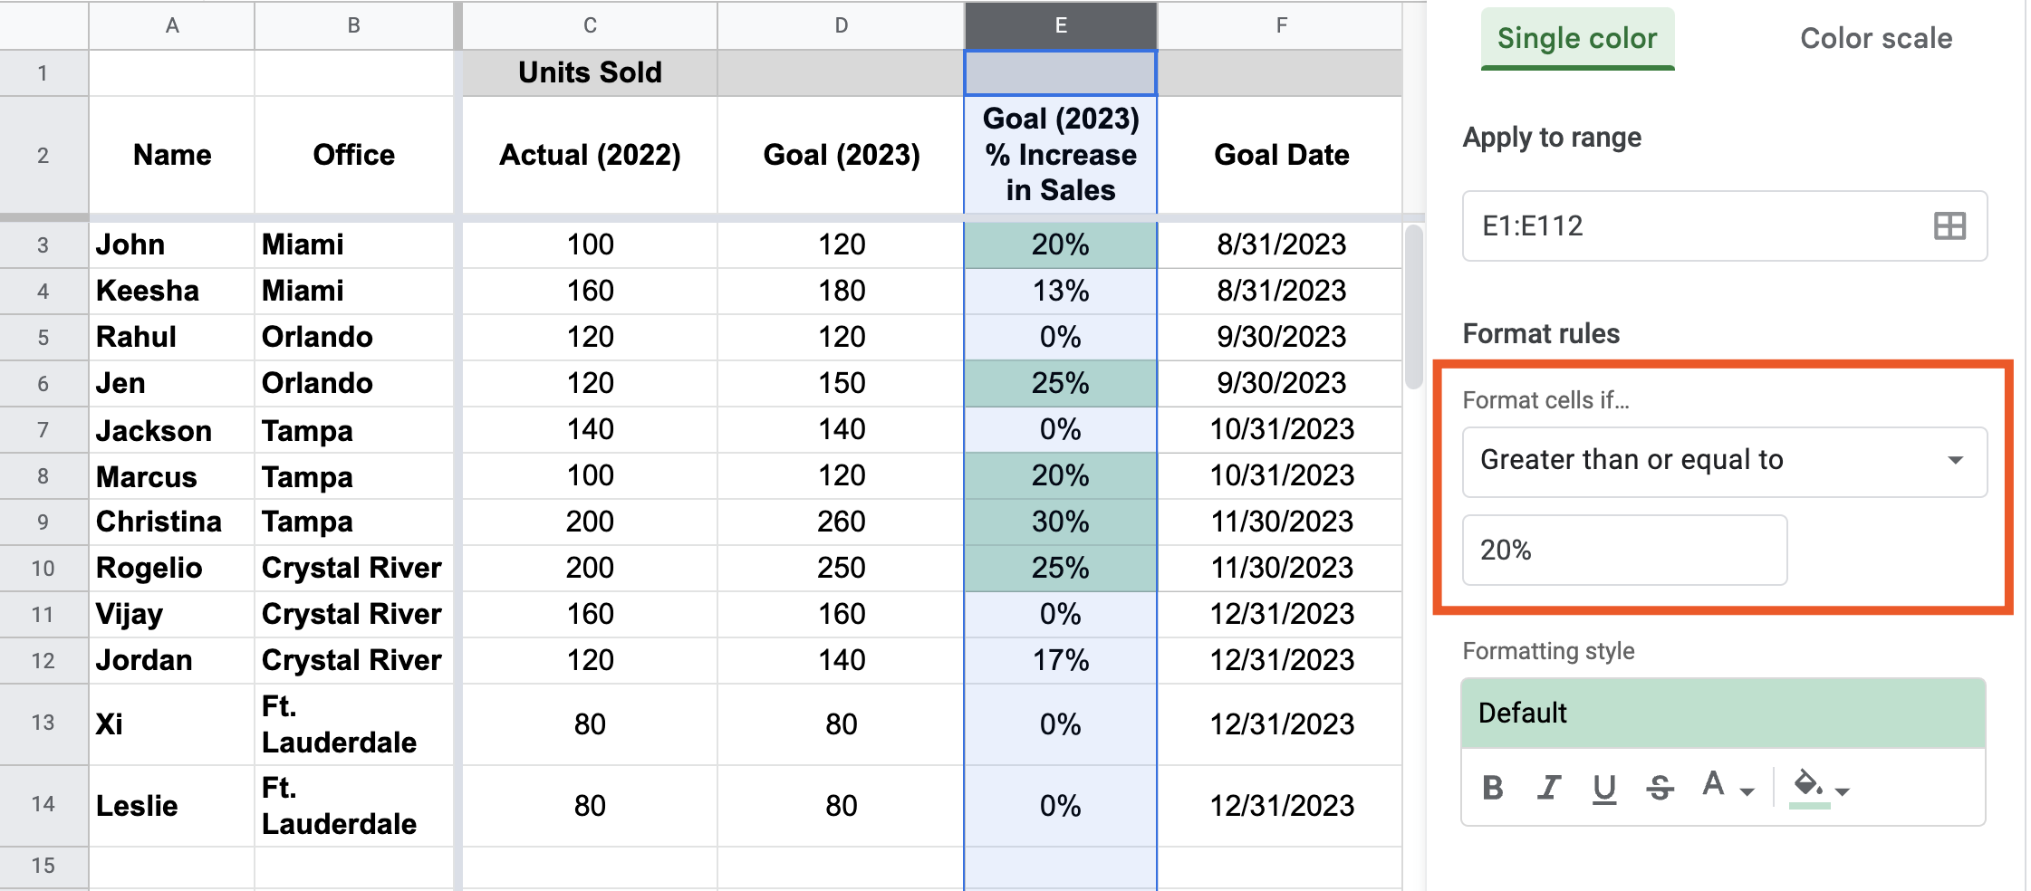Click Christina's 11/30/2023 goal date cell

pyautogui.click(x=1281, y=522)
